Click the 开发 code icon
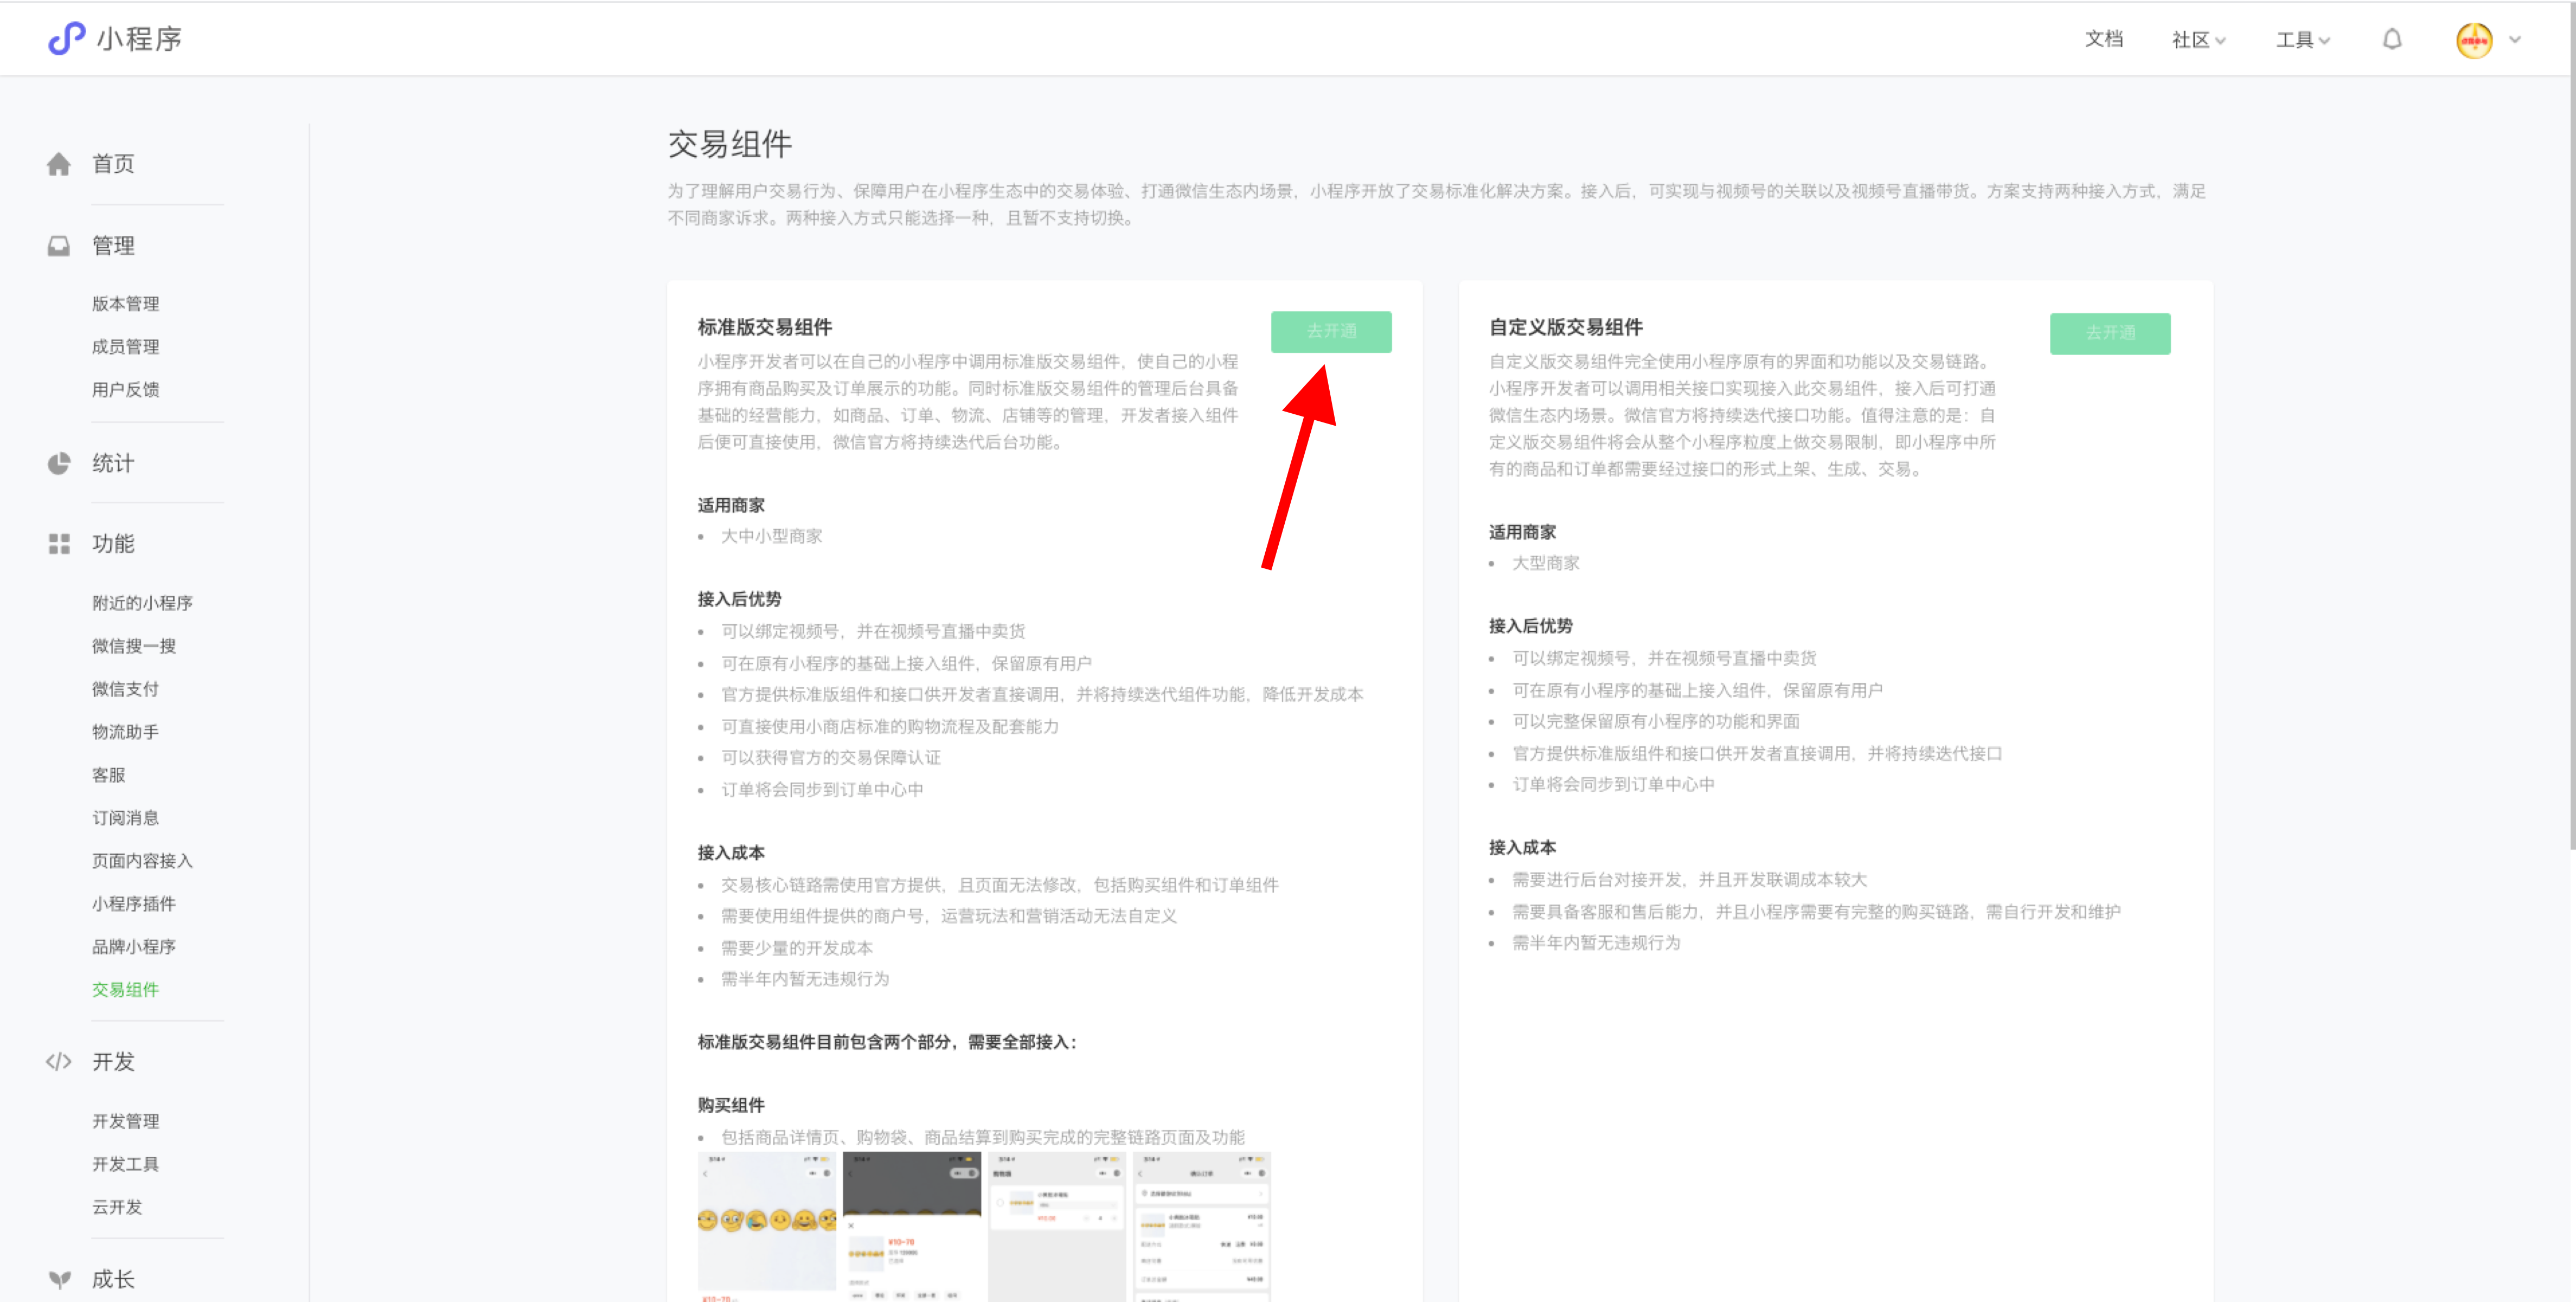This screenshot has height=1302, width=2576. coord(58,1062)
